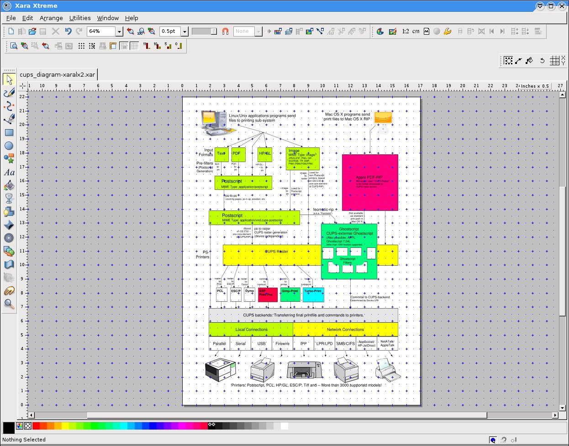The image size is (569, 446).
Task: Click the 64% zoom input field
Action: (x=101, y=31)
